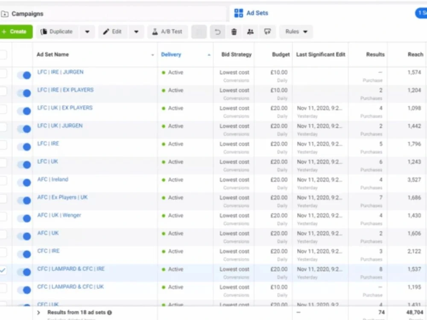Click the trash delete icon
Image resolution: width=427 pixels, height=320 pixels.
pos(234,32)
